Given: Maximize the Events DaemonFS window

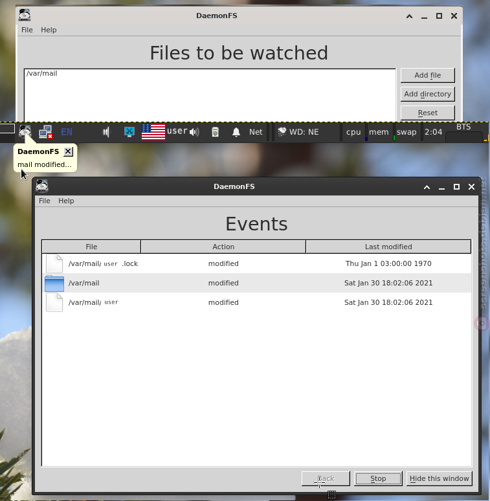Looking at the screenshot, I should point(456,186).
